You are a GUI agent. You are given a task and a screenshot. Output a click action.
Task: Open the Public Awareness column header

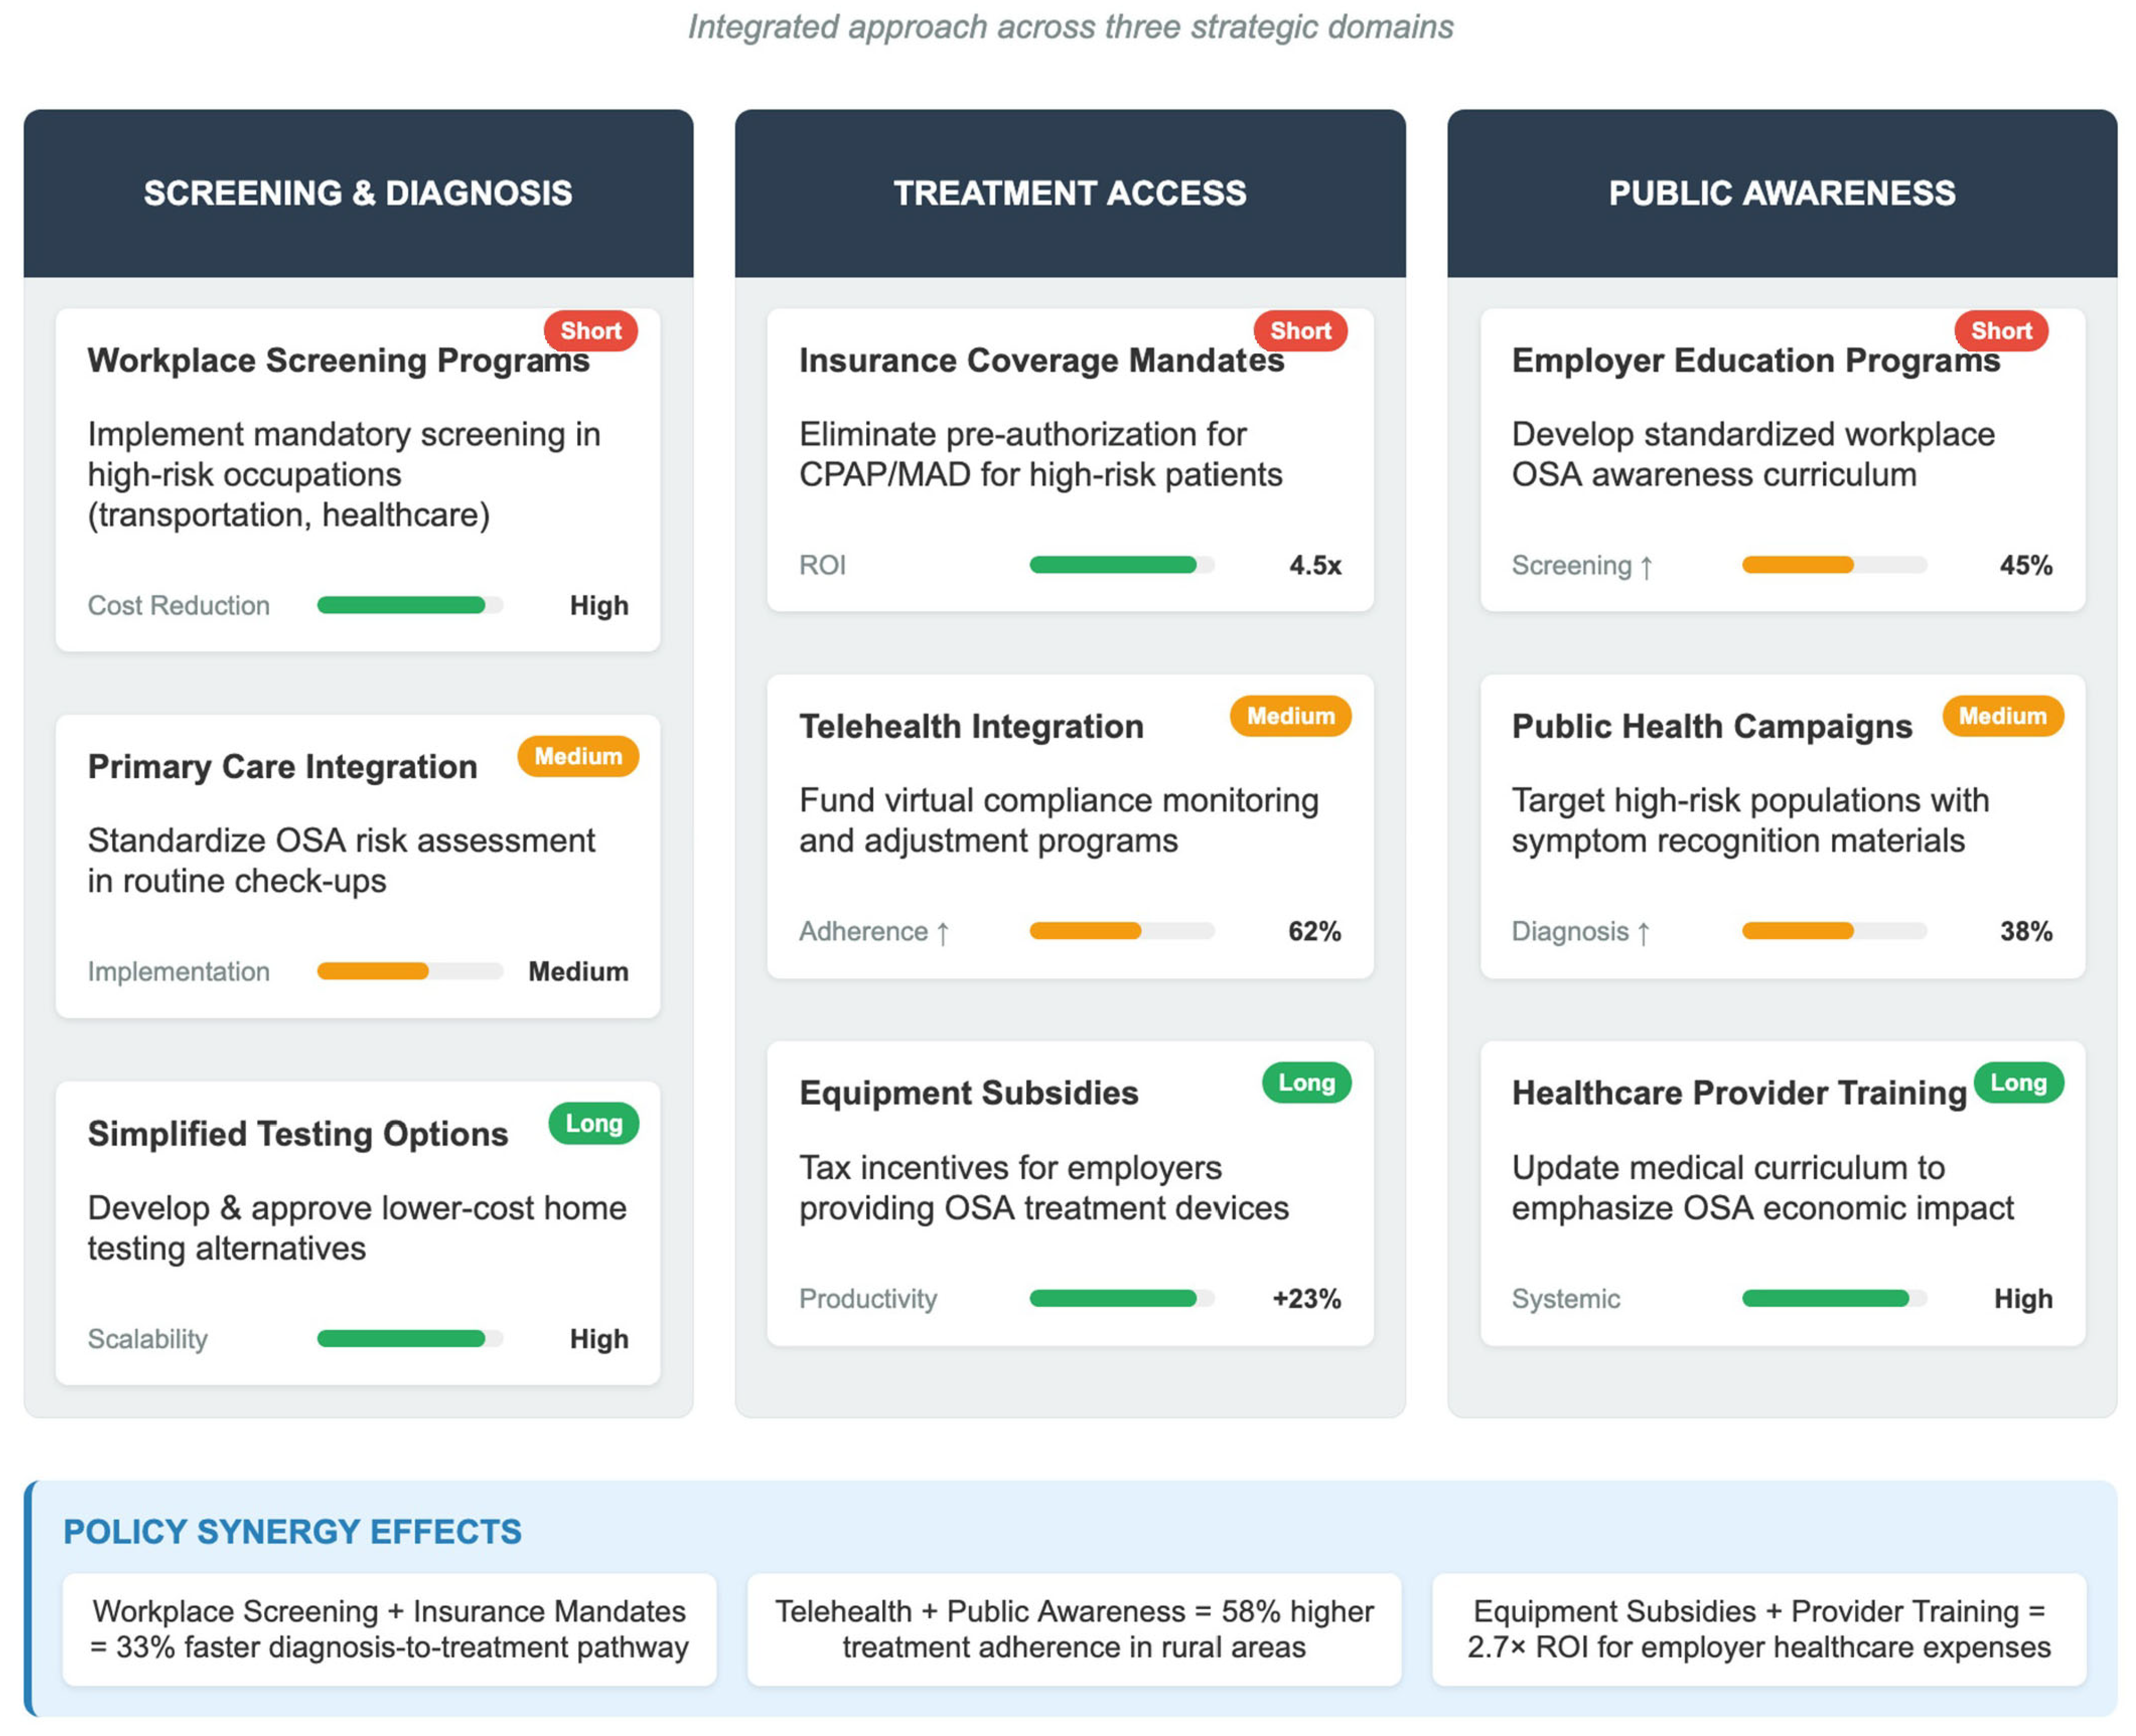pos(1781,193)
